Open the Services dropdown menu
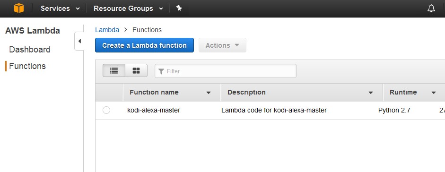The width and height of the screenshot is (445, 172). click(x=60, y=9)
